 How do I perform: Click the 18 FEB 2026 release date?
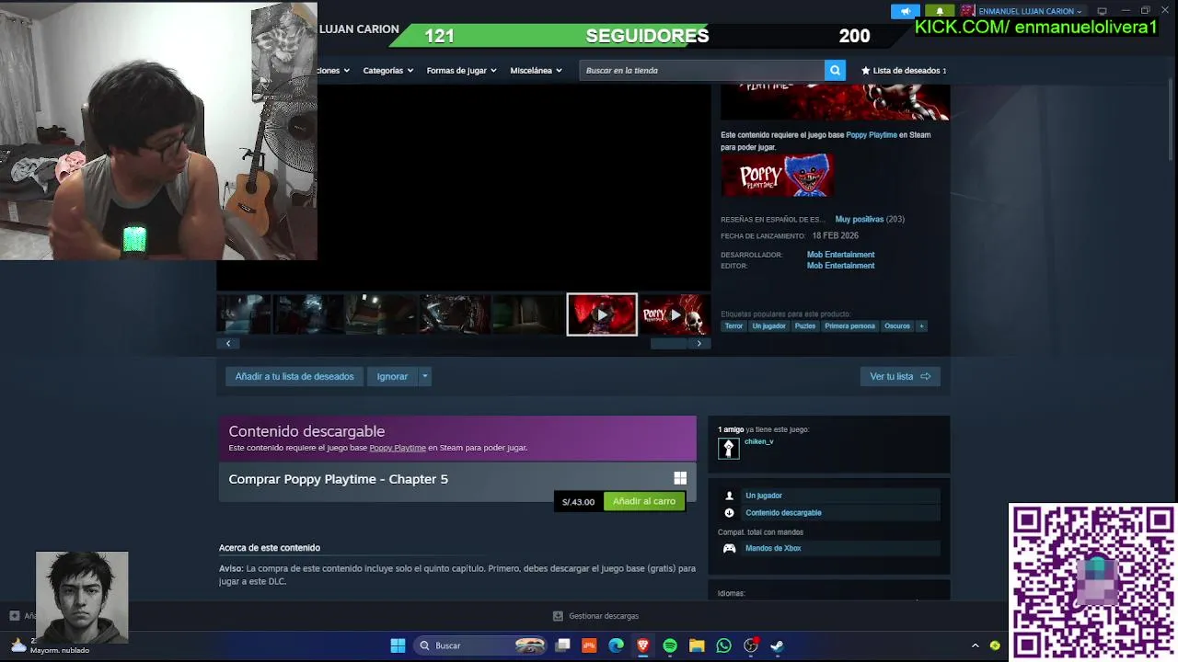tap(835, 235)
